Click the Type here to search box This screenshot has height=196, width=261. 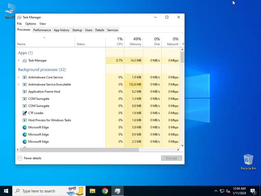pos(49,191)
